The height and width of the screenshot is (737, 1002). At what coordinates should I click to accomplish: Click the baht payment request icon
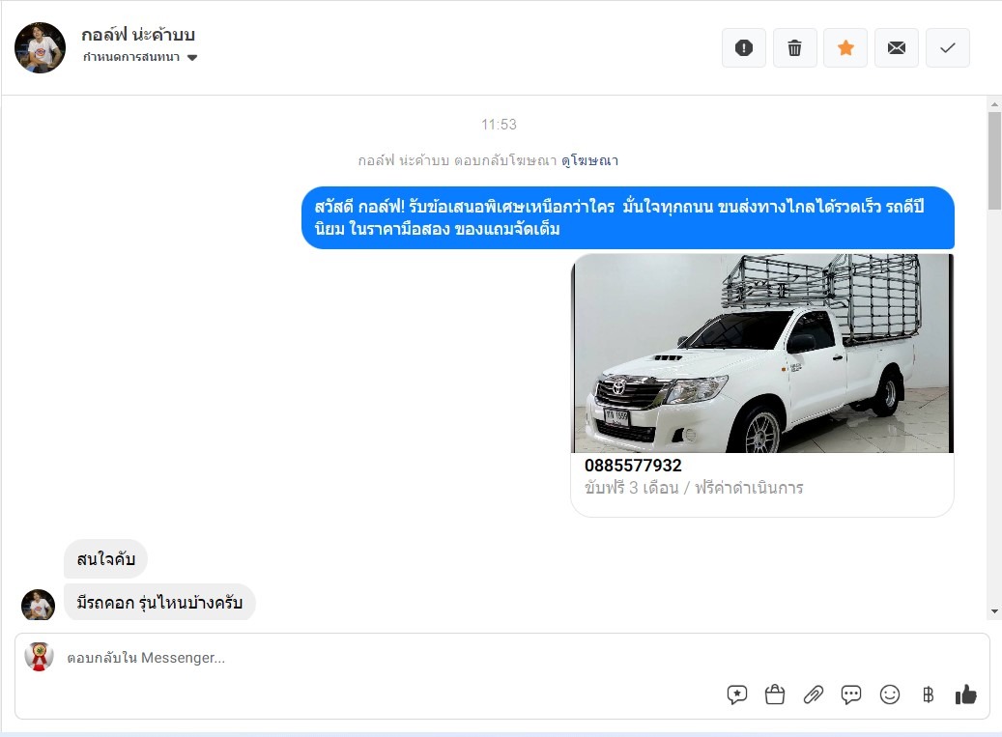(928, 694)
